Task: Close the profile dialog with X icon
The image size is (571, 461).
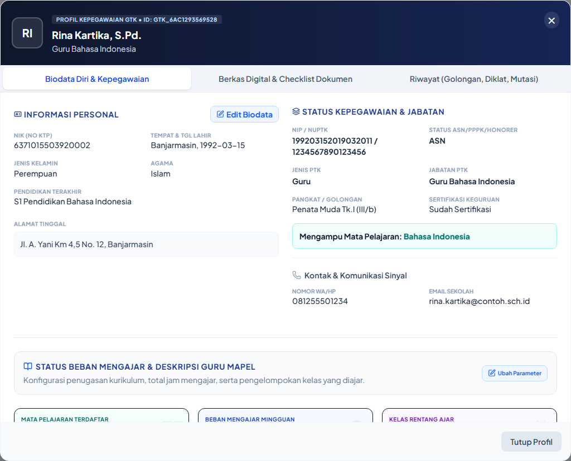Action: click(x=551, y=21)
